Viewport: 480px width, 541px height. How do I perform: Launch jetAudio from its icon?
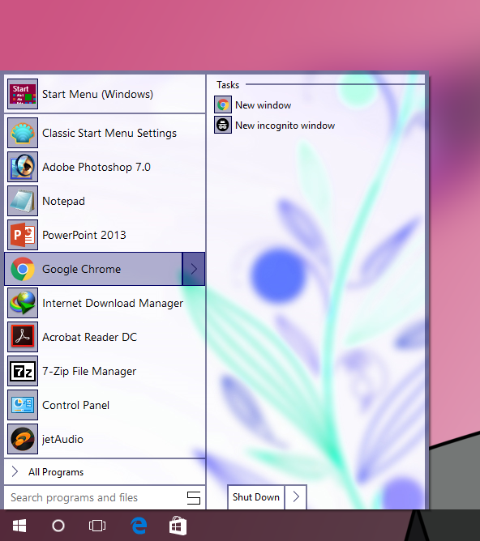23,439
